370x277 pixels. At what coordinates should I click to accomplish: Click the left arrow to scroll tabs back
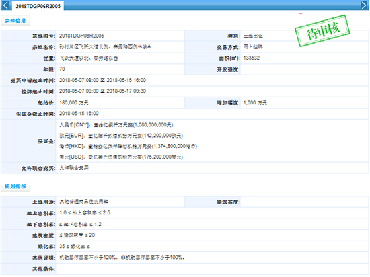click(x=5, y=5)
